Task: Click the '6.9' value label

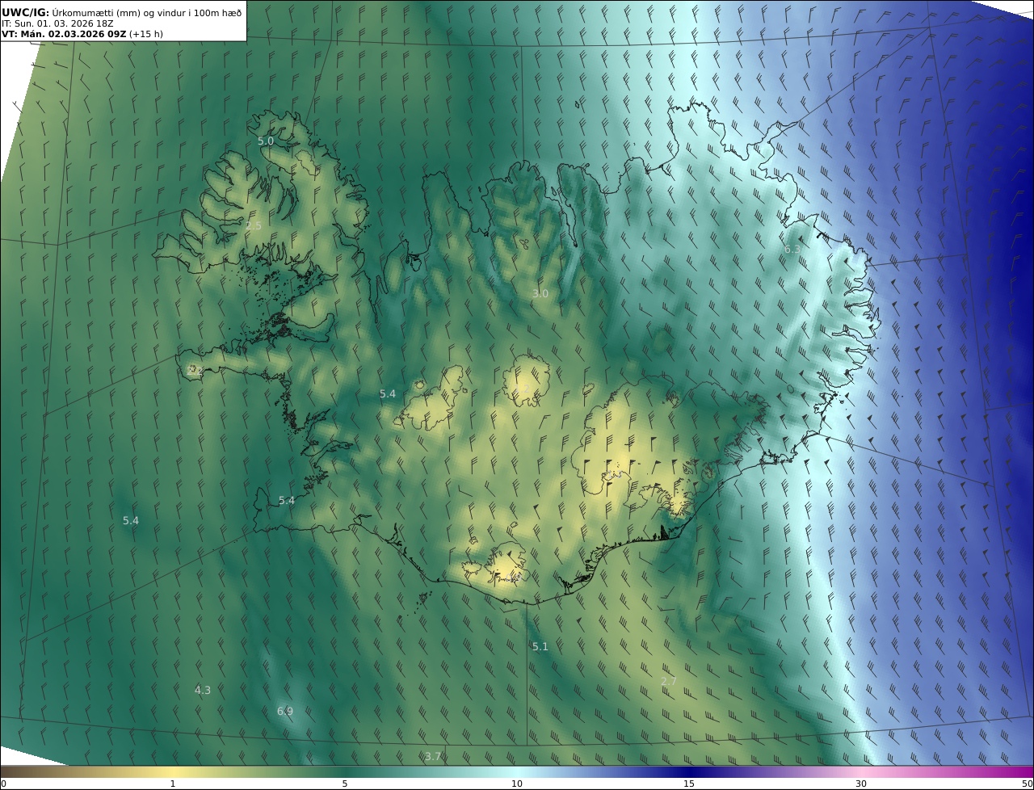Action: click(x=285, y=711)
